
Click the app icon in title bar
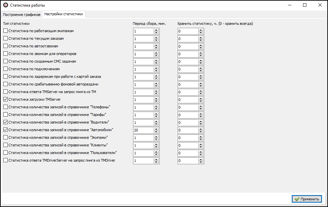[5, 5]
